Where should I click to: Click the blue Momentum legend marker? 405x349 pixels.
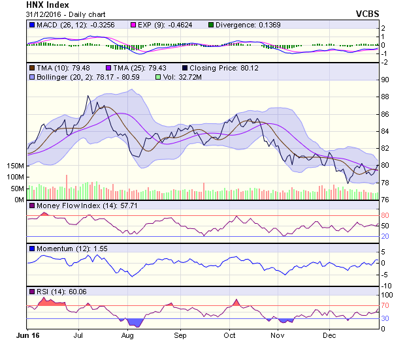[x=32, y=249]
